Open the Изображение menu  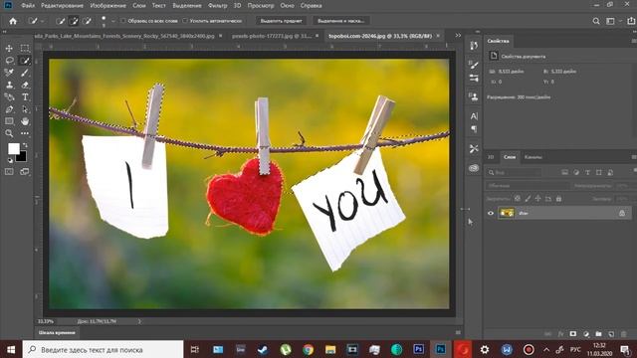[x=108, y=6]
